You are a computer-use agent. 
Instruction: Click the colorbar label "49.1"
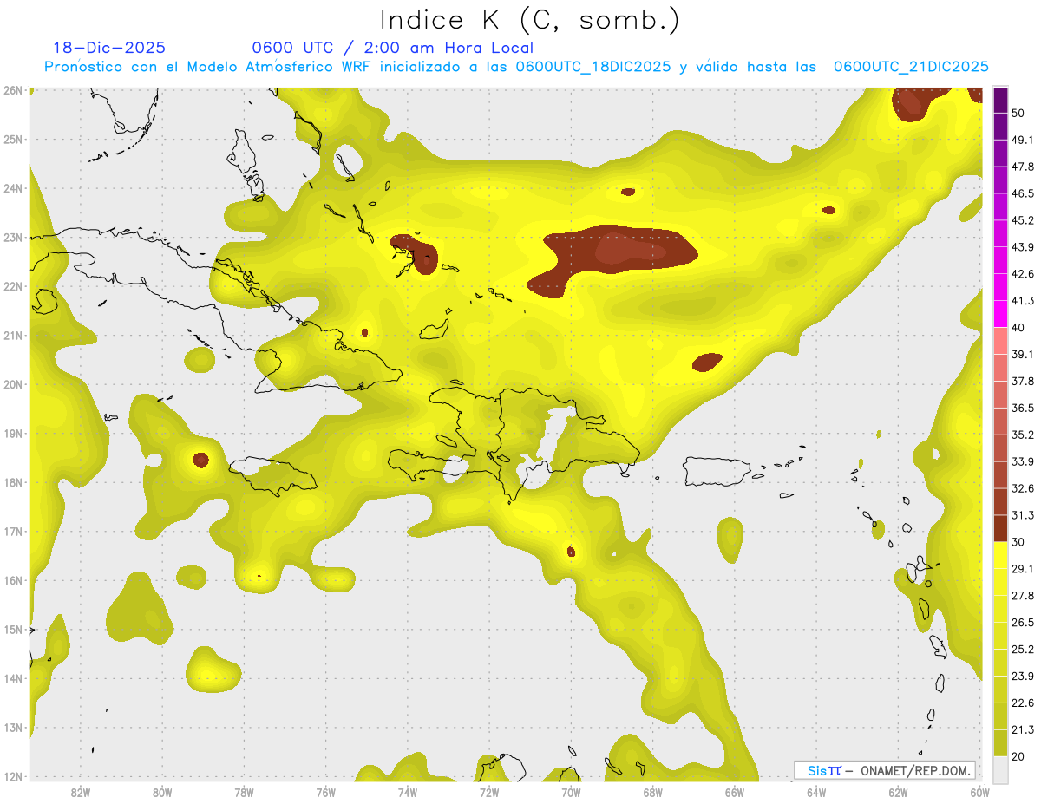[1022, 140]
